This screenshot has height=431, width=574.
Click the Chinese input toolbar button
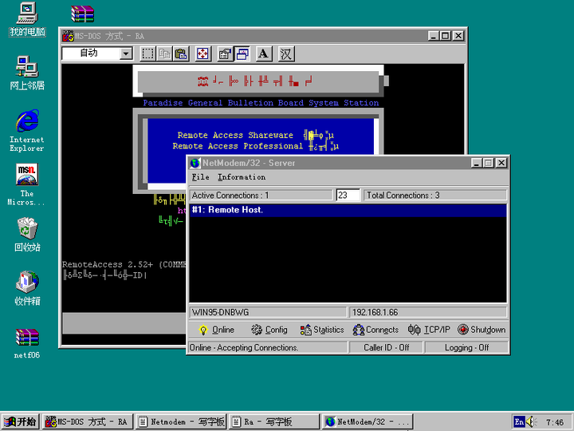(x=286, y=53)
